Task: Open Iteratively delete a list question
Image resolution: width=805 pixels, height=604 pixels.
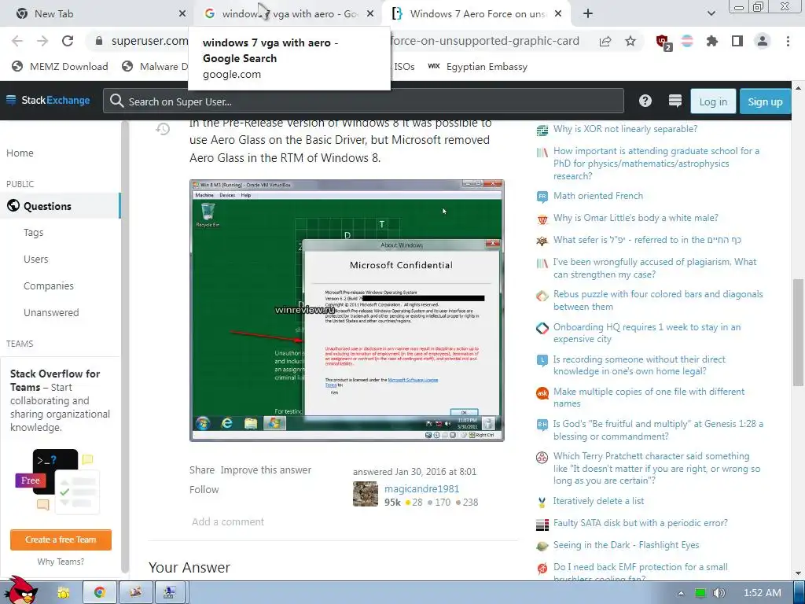Action: (598, 501)
